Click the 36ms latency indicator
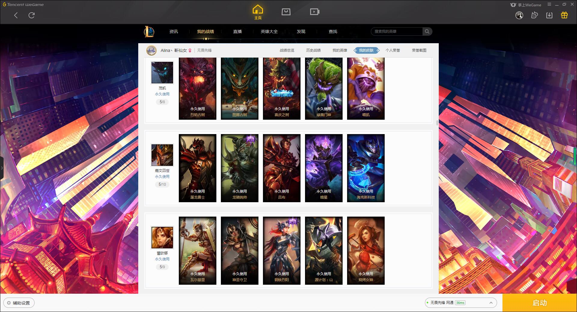This screenshot has height=312, width=577. coord(460,303)
